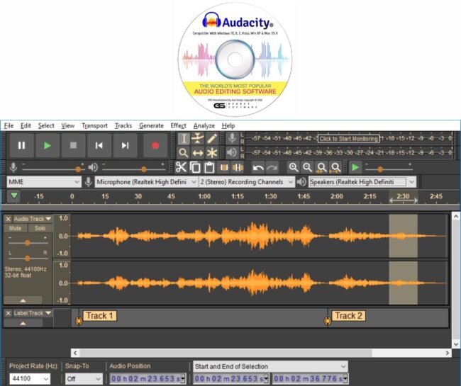Click the Zoom In icon
This screenshot has height=386, width=461.
tap(294, 168)
